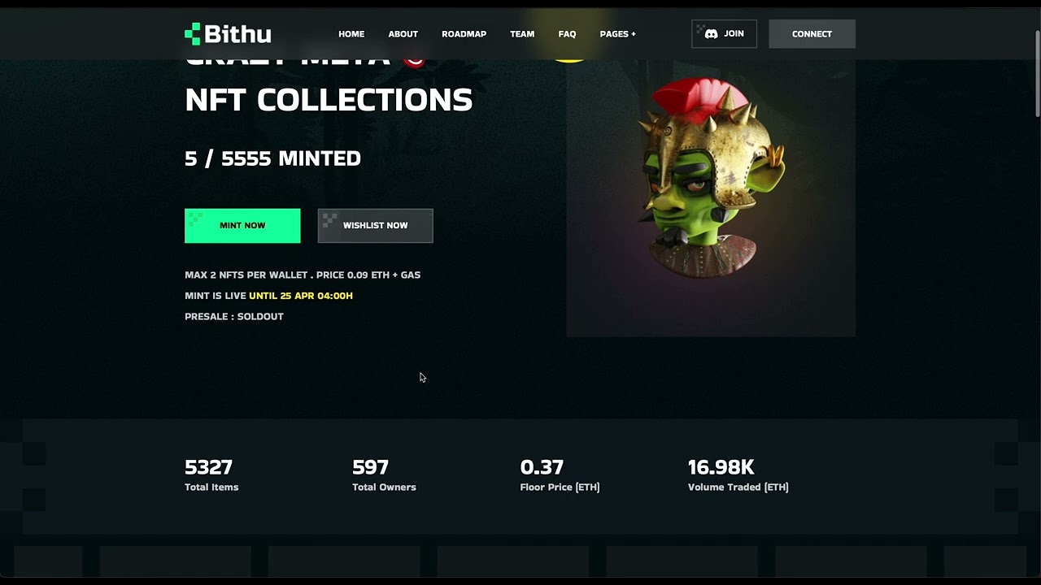Viewport: 1041px width, 585px height.
Task: Click the page's vertical scrollbar thumb
Action: 1037,73
